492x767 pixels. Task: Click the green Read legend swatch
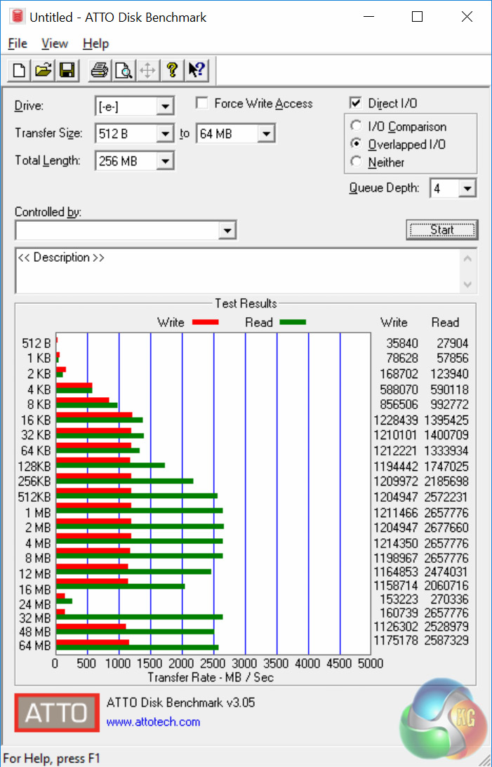click(x=293, y=322)
